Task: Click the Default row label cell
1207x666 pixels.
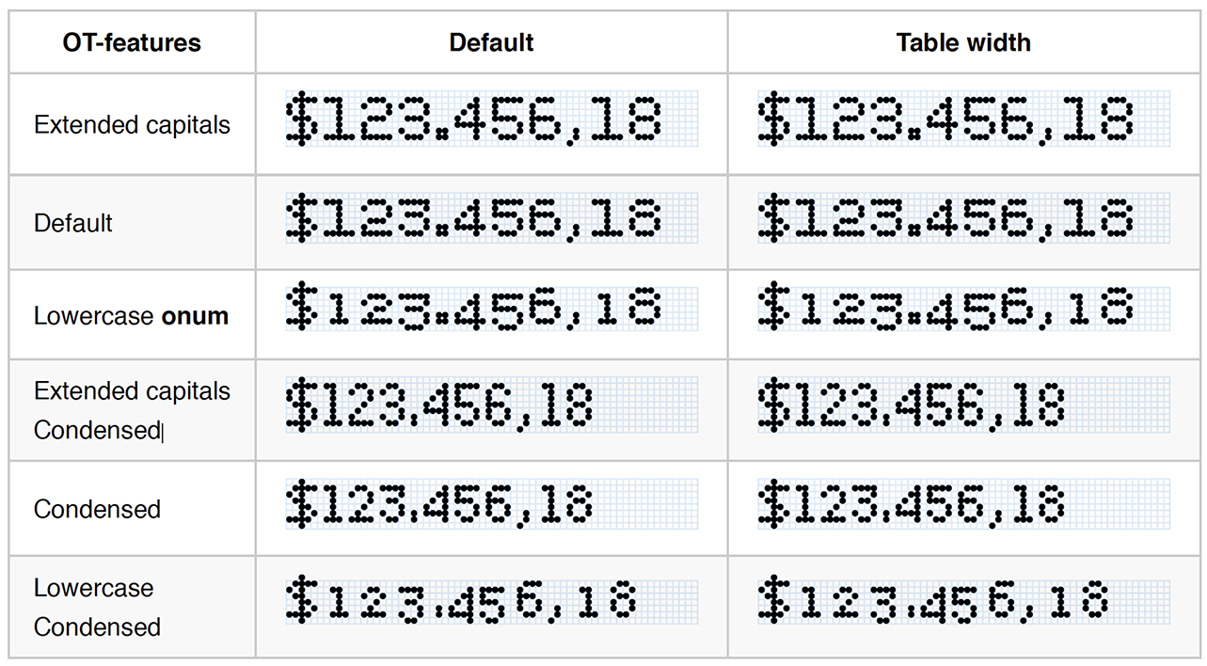Action: click(73, 223)
